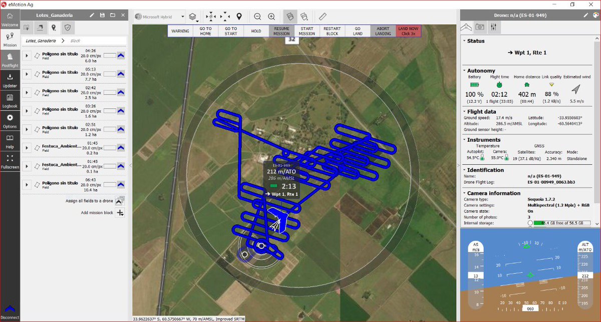Click the GO TO HOME button

pyautogui.click(x=205, y=31)
